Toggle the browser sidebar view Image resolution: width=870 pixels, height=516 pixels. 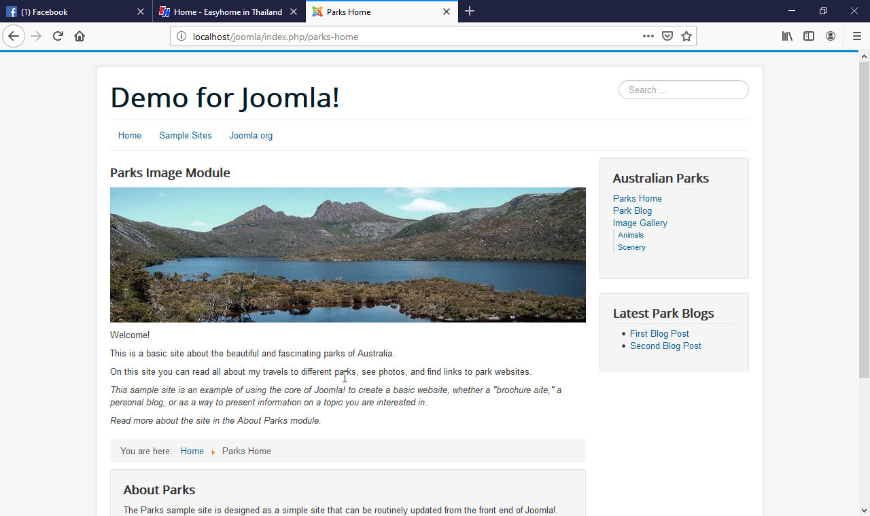coord(808,36)
